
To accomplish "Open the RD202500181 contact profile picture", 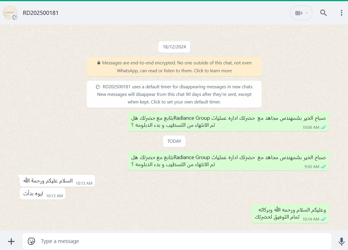I will click(10, 13).
